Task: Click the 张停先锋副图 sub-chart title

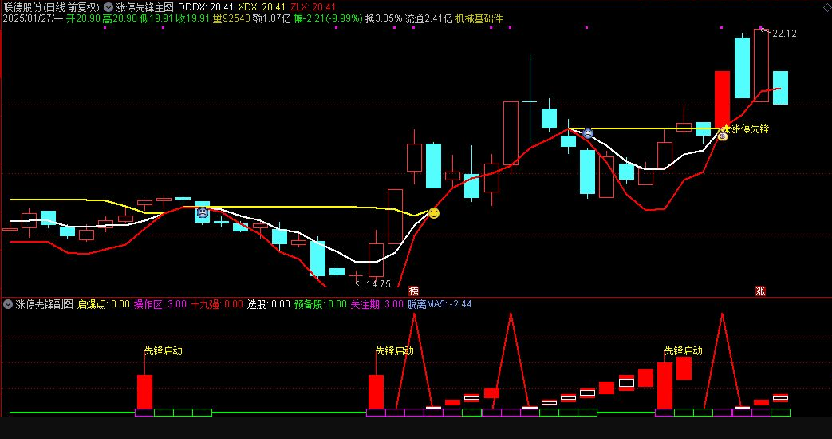Action: coord(44,304)
